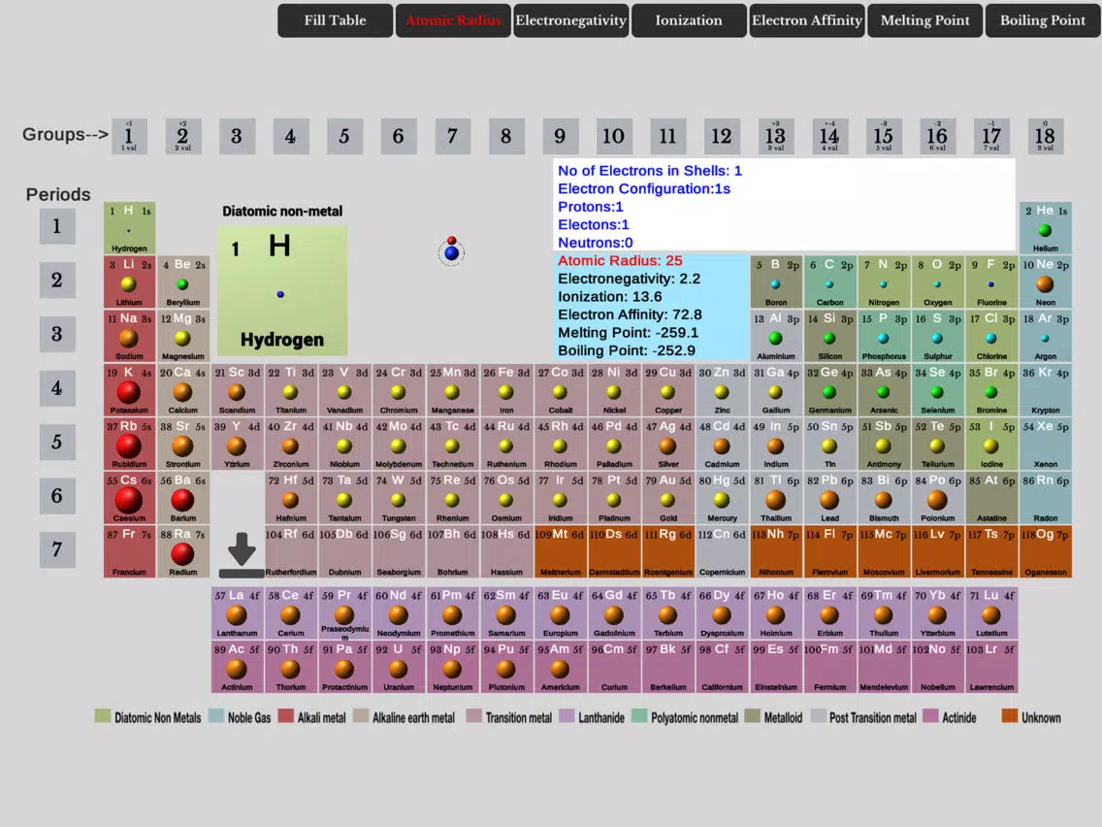Screen dimensions: 1102x827
Task: Select the Period 4 button
Action: (57, 388)
